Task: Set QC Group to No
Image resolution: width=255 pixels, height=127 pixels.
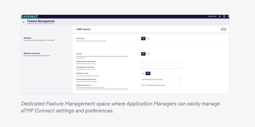Action: pyautogui.click(x=143, y=54)
